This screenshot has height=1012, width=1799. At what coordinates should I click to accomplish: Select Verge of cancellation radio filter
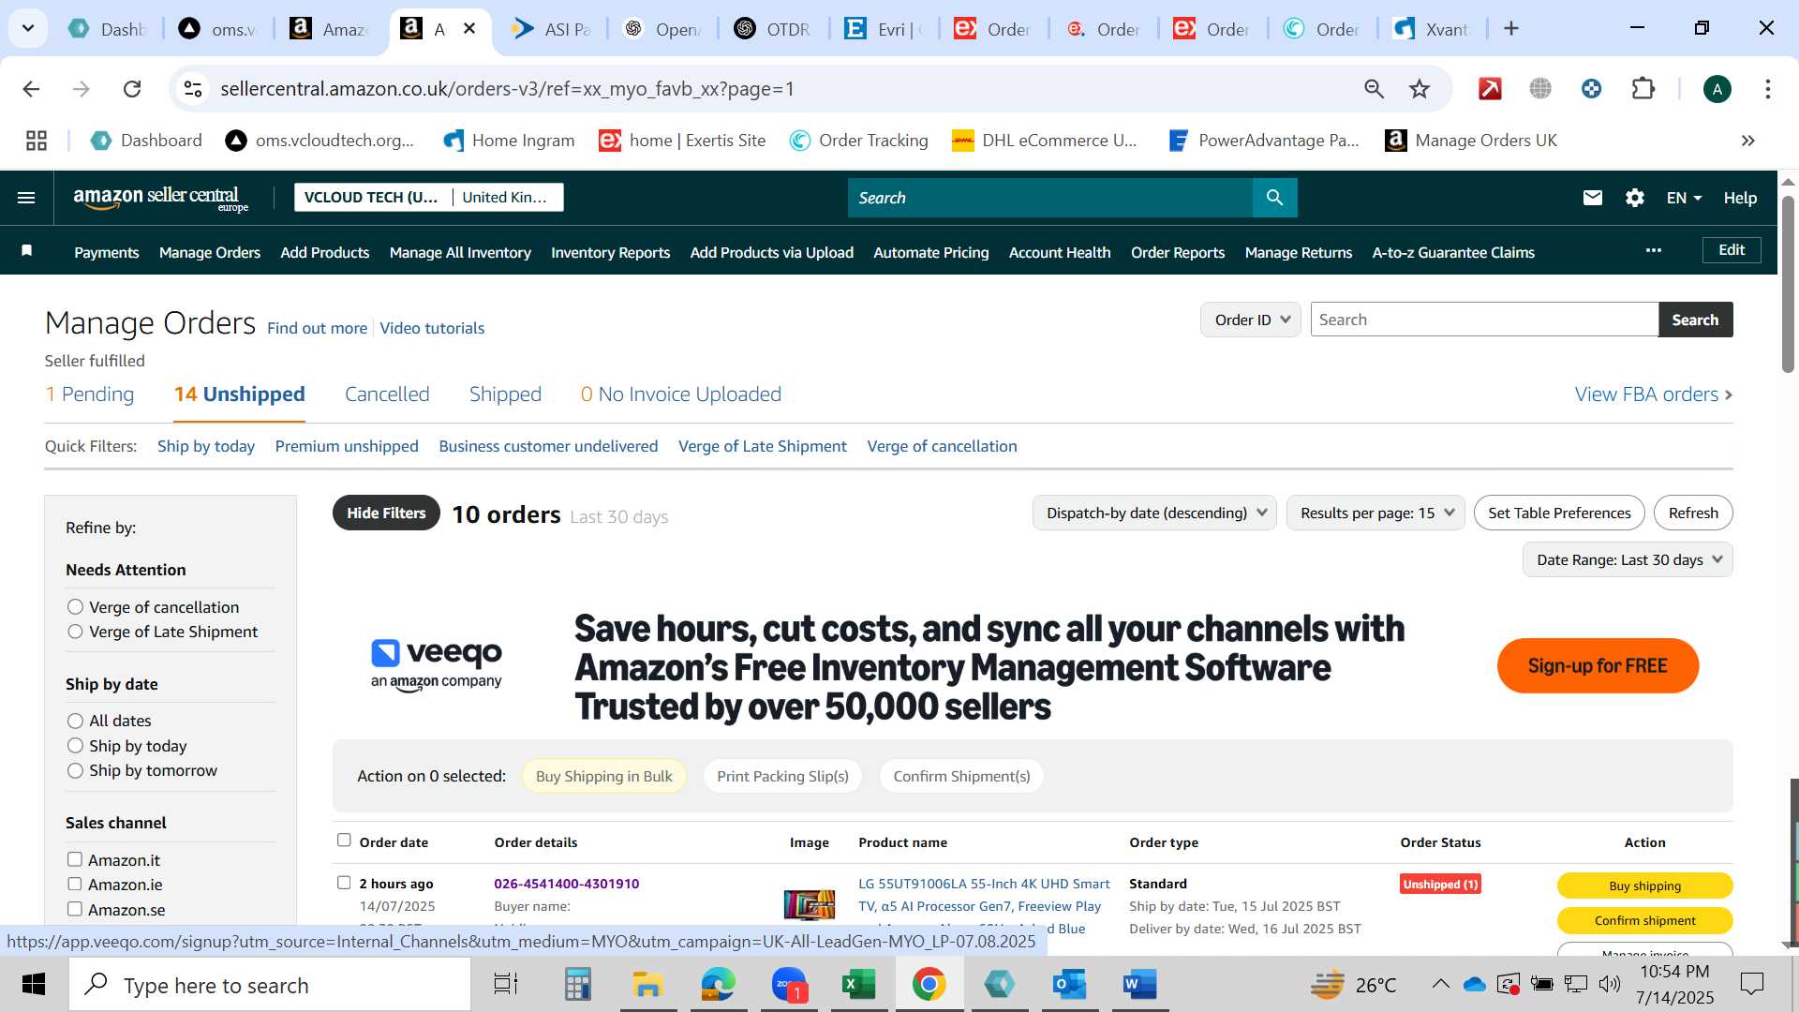click(75, 607)
